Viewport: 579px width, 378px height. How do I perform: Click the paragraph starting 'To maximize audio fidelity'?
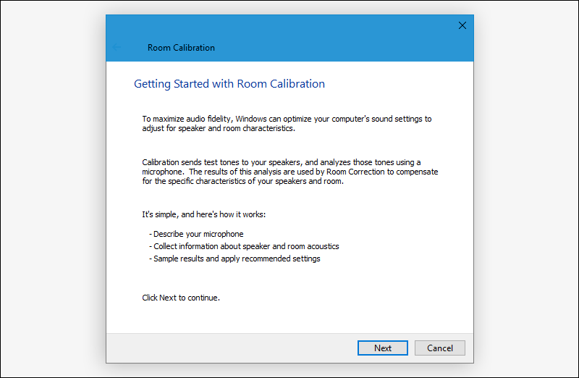coord(287,124)
